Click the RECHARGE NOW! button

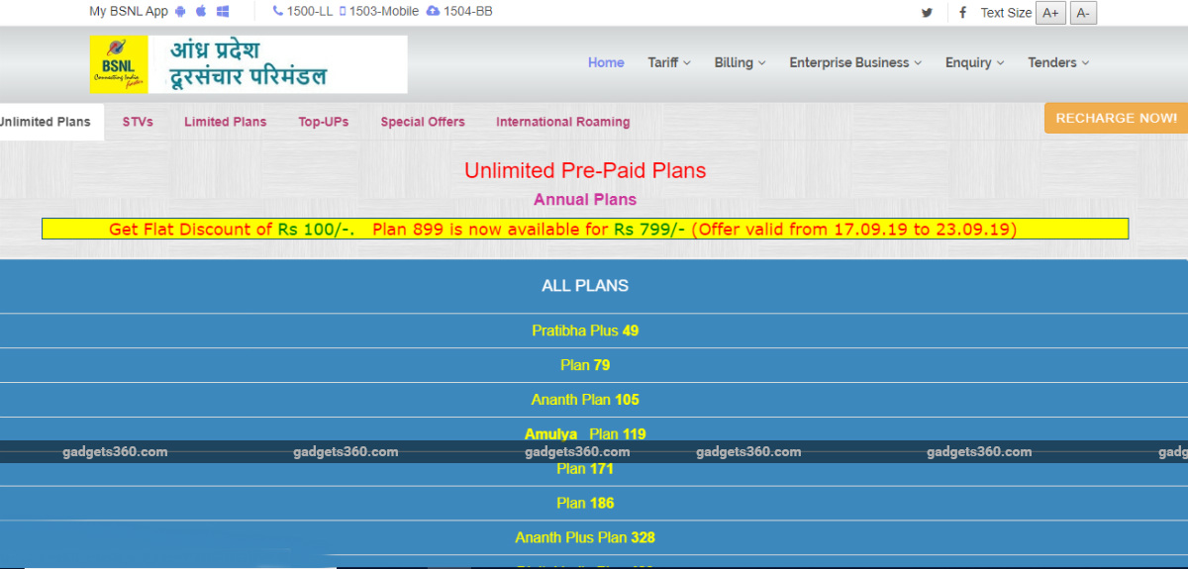click(x=1116, y=118)
